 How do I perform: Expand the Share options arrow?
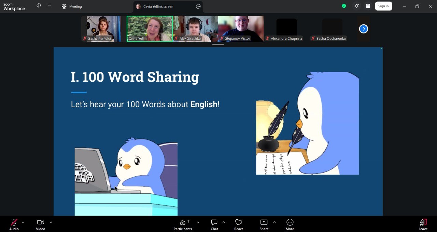pos(274,222)
